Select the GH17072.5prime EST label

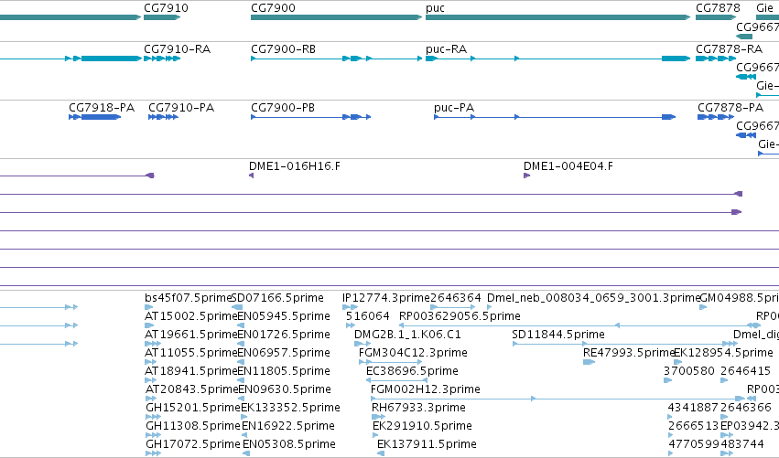193,444
